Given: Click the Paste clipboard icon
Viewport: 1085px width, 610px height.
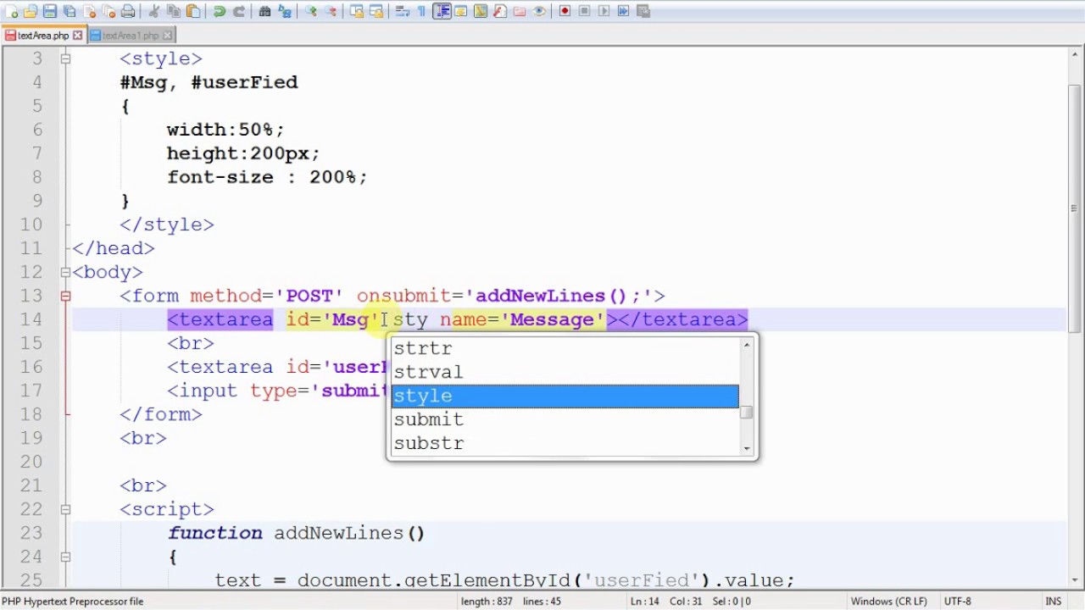Looking at the screenshot, I should [x=192, y=11].
